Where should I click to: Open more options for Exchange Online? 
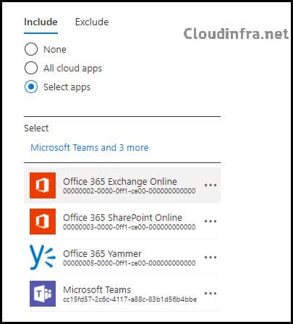pyautogui.click(x=211, y=185)
